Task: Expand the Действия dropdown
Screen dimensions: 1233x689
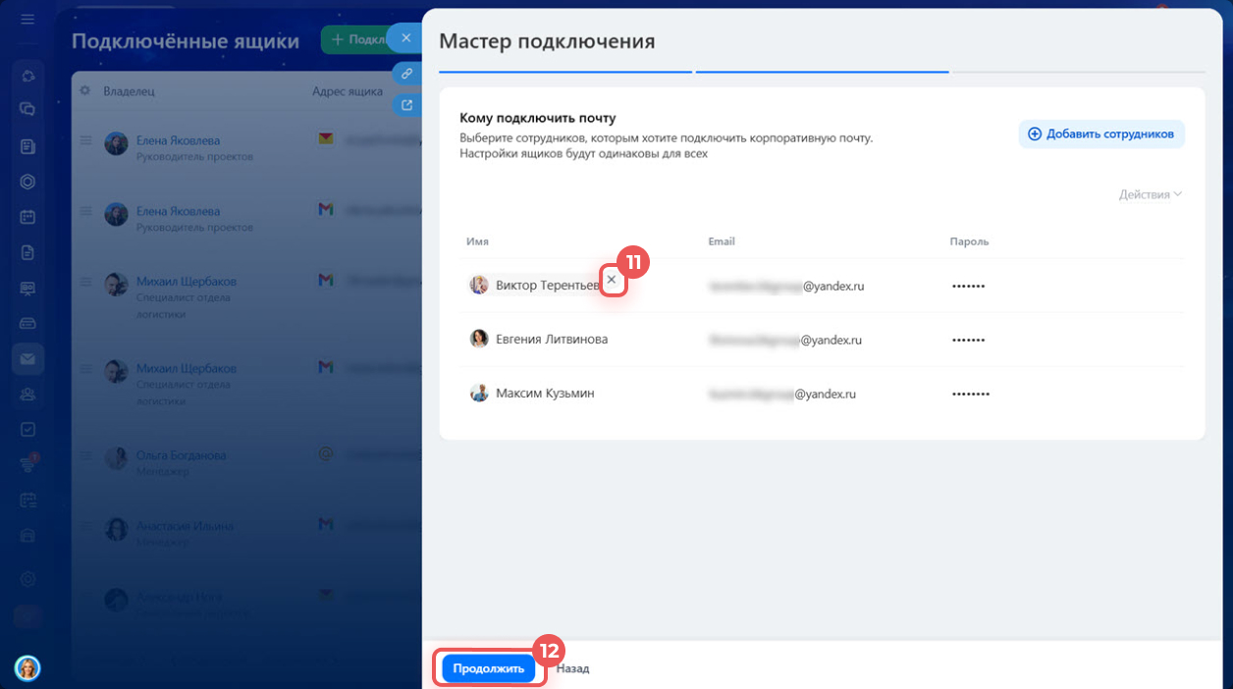Action: (x=1150, y=194)
